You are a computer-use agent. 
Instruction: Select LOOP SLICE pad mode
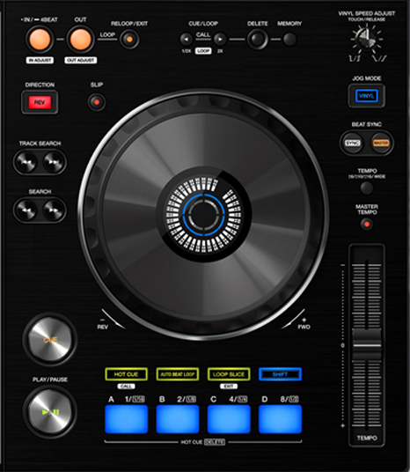(x=229, y=374)
